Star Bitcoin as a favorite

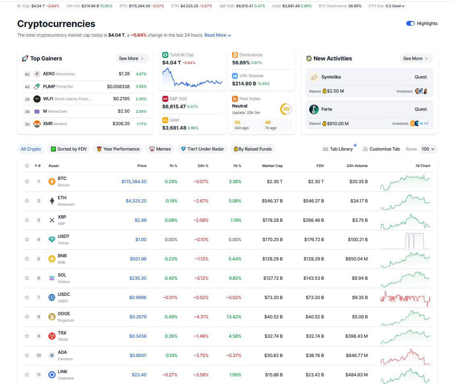tap(27, 182)
